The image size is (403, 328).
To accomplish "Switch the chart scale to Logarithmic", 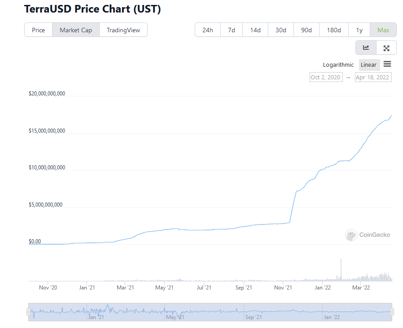I will point(338,65).
